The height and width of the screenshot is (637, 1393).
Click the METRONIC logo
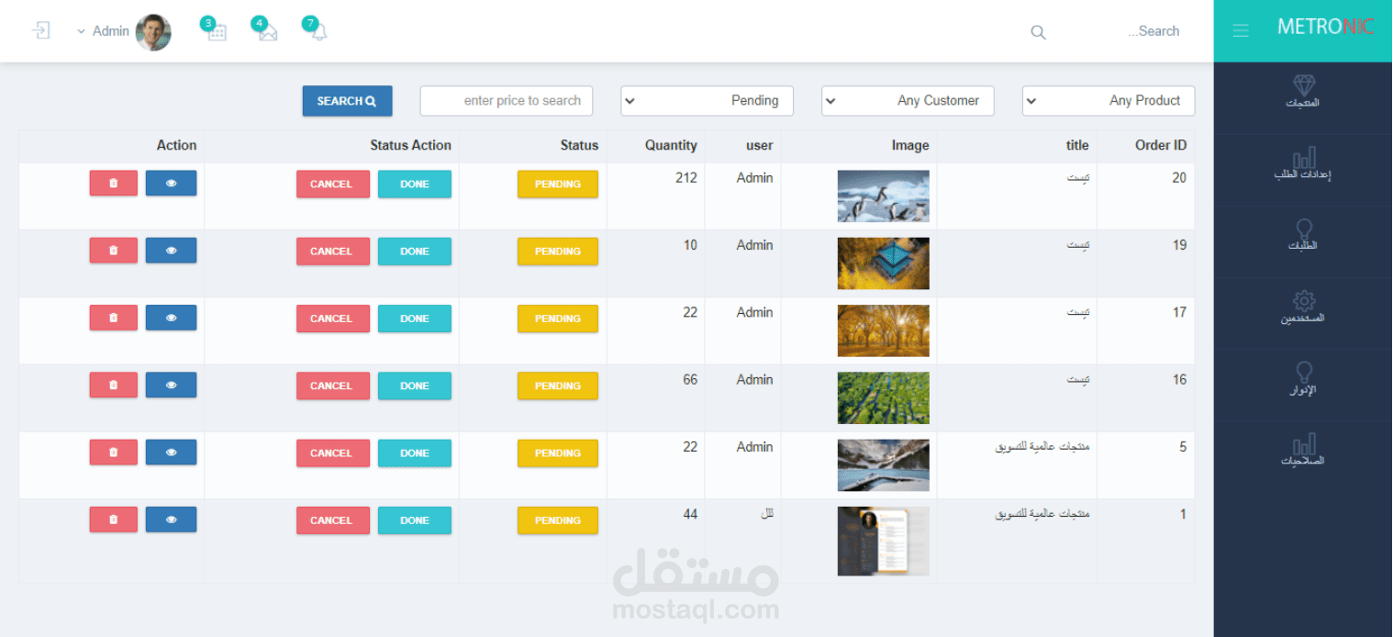(1325, 27)
